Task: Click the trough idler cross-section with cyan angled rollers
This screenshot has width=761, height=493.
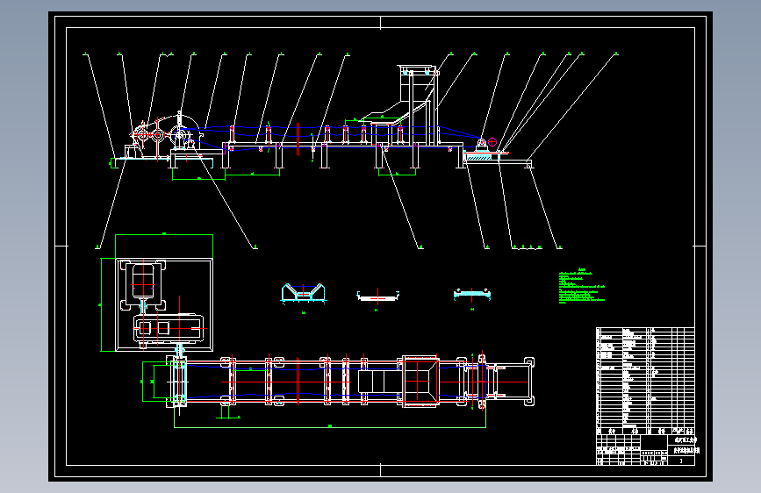Action: 304,293
